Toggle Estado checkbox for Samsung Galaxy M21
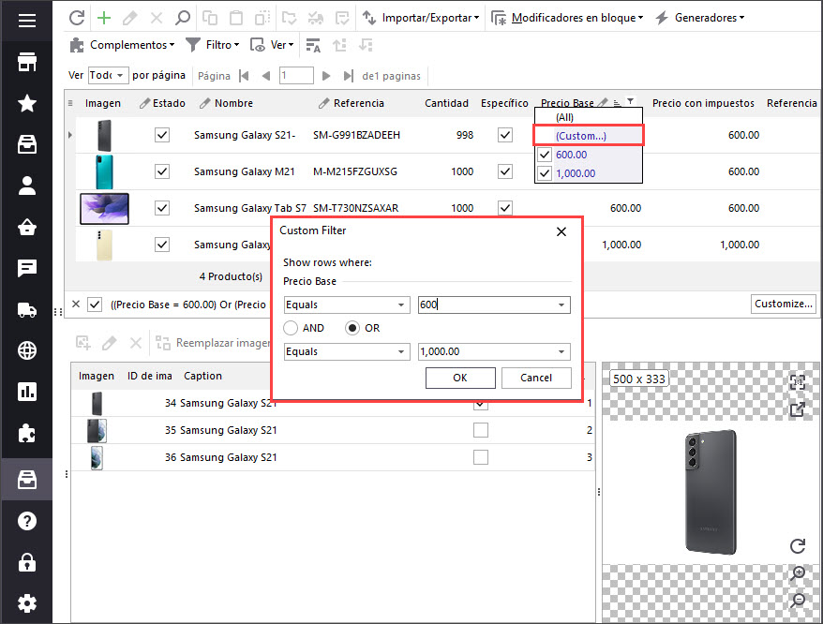The width and height of the screenshot is (823, 624). pyautogui.click(x=162, y=171)
